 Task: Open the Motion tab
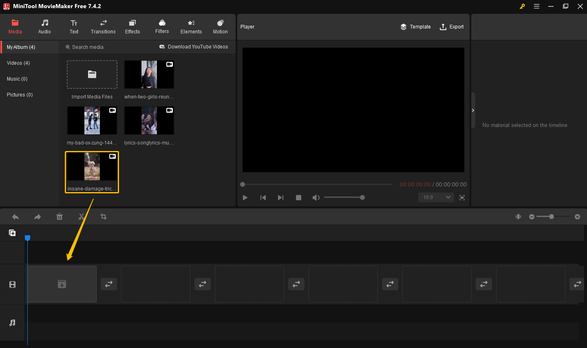tap(221, 27)
